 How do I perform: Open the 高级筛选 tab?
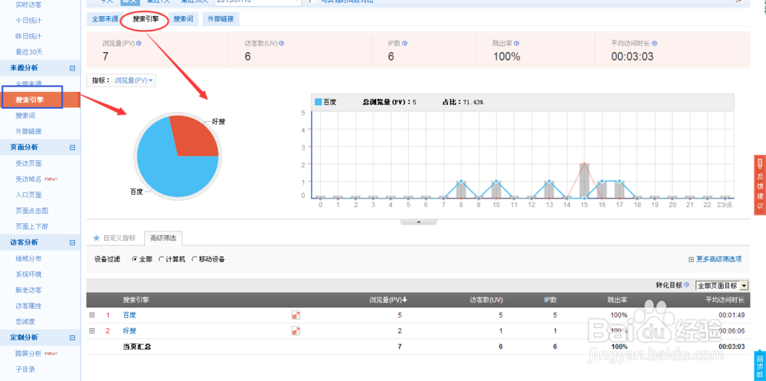[163, 238]
